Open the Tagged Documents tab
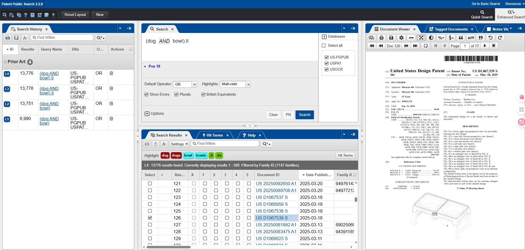525x250 pixels. point(451,29)
